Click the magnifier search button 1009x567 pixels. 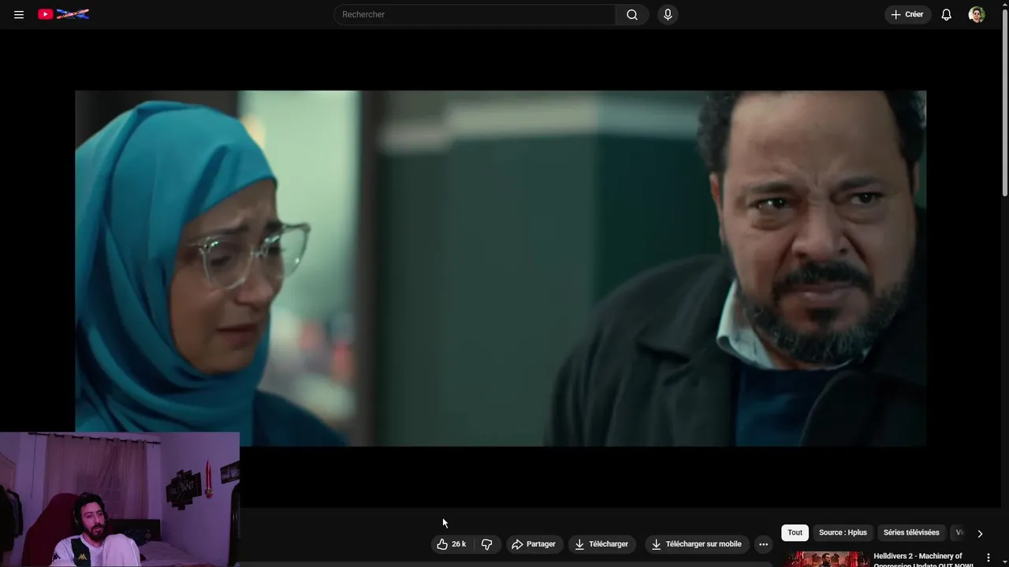[632, 14]
